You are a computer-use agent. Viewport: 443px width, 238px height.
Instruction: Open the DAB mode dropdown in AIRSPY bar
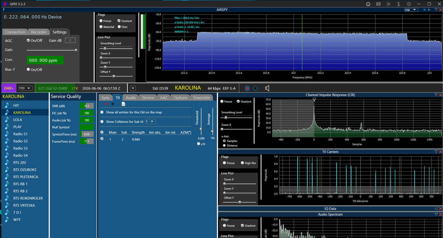click(411, 10)
